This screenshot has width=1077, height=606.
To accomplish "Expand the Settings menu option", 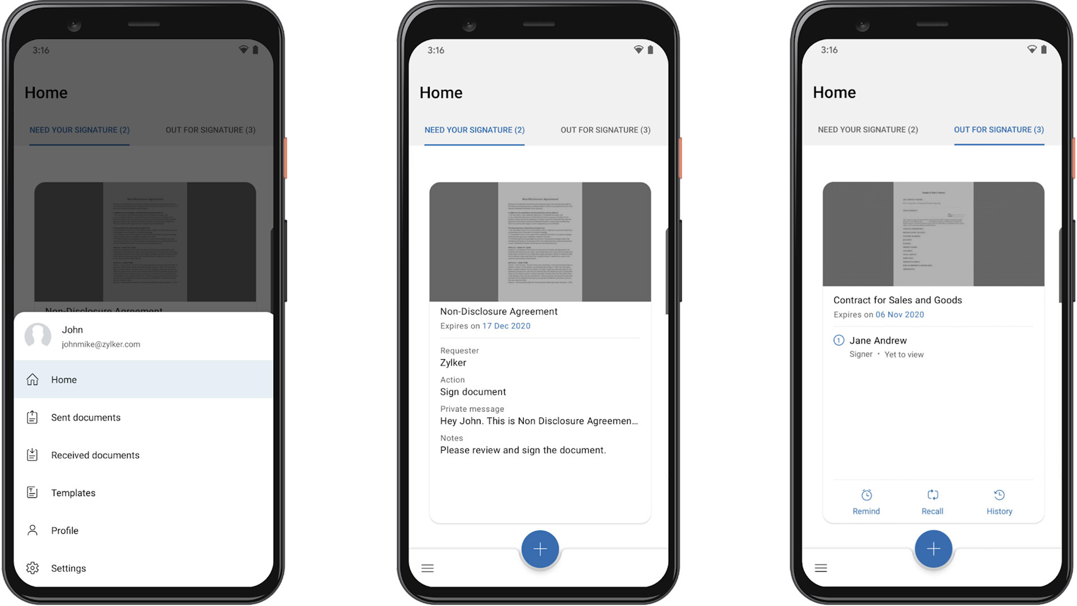I will click(x=69, y=567).
